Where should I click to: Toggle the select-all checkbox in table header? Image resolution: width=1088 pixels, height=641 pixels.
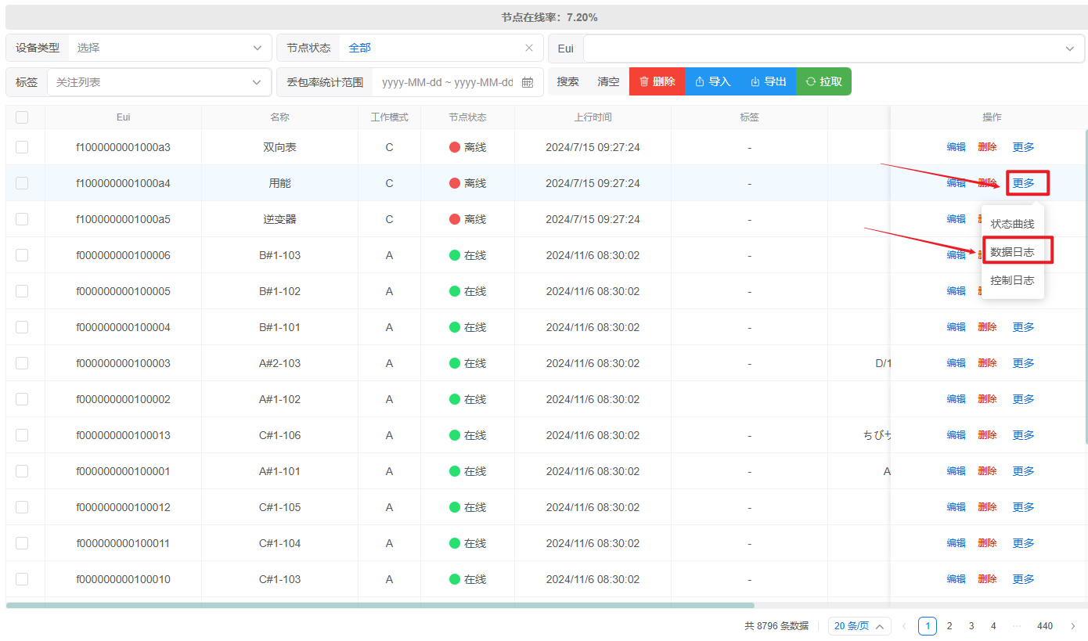tap(22, 117)
